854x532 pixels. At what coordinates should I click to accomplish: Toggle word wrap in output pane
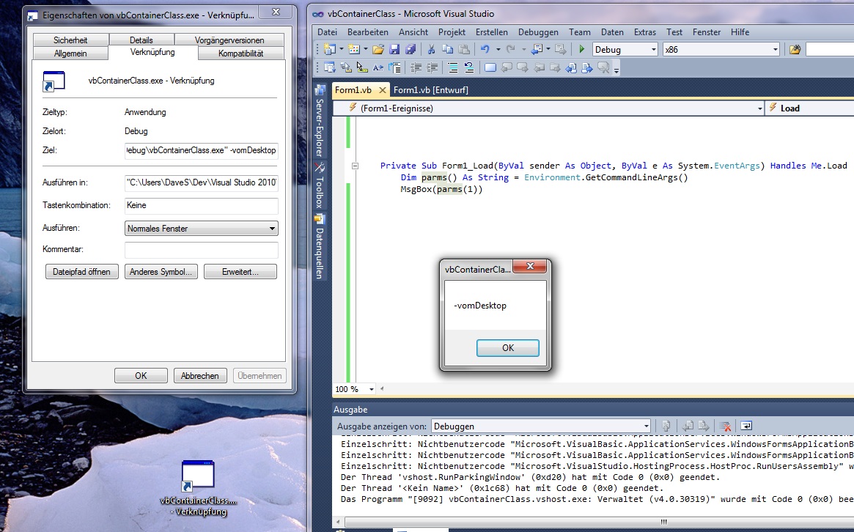coord(746,426)
